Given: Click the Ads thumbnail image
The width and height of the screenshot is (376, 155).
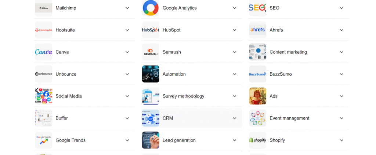Looking at the screenshot, I should (257, 96).
